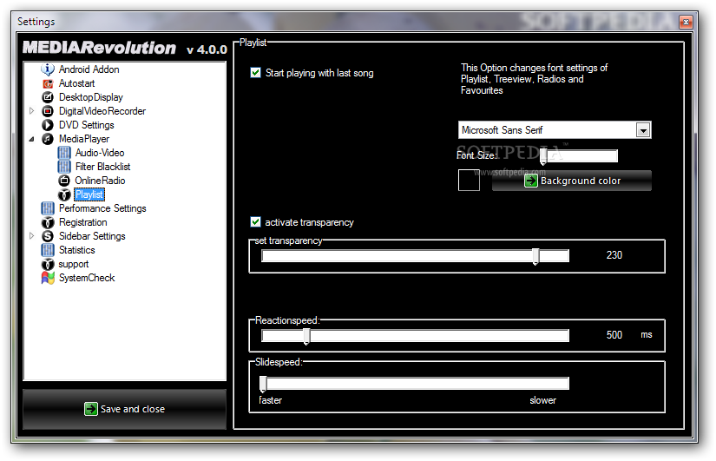Select the highlighted Playlist entry

click(89, 194)
